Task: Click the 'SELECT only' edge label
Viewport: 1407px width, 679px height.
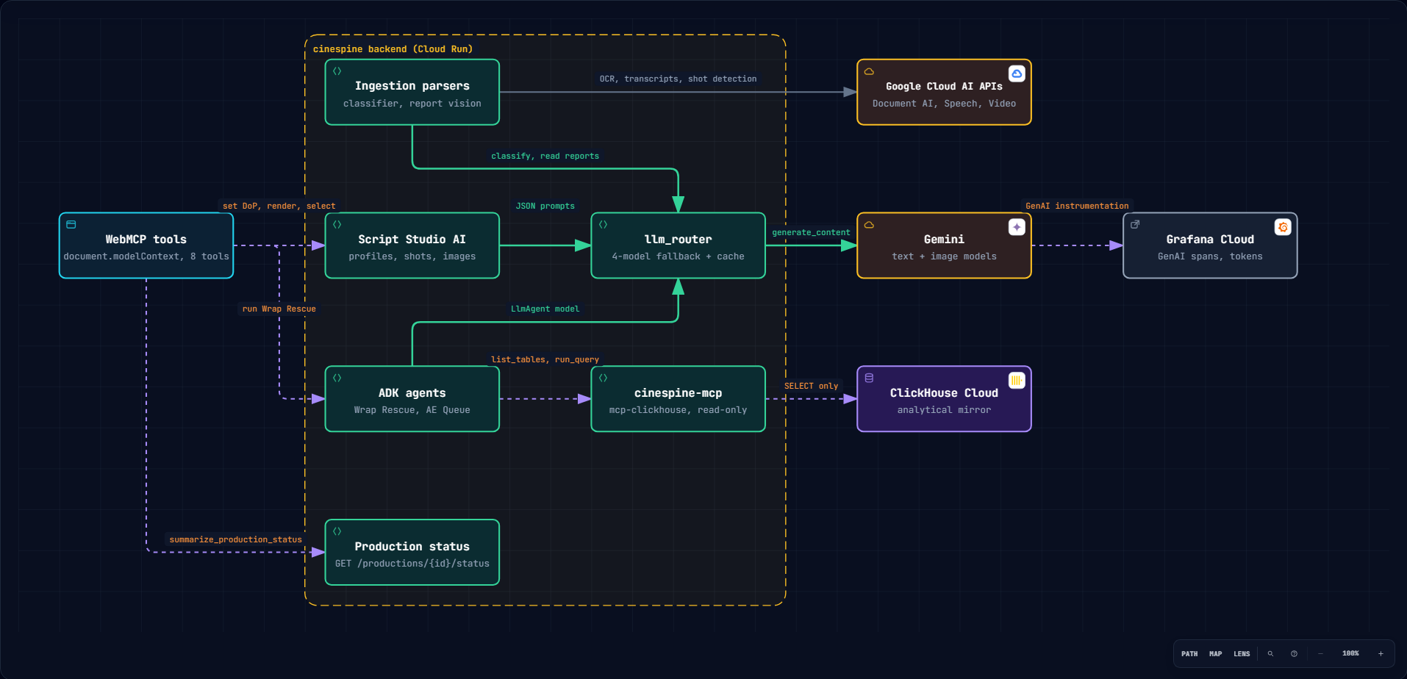Action: pyautogui.click(x=811, y=386)
